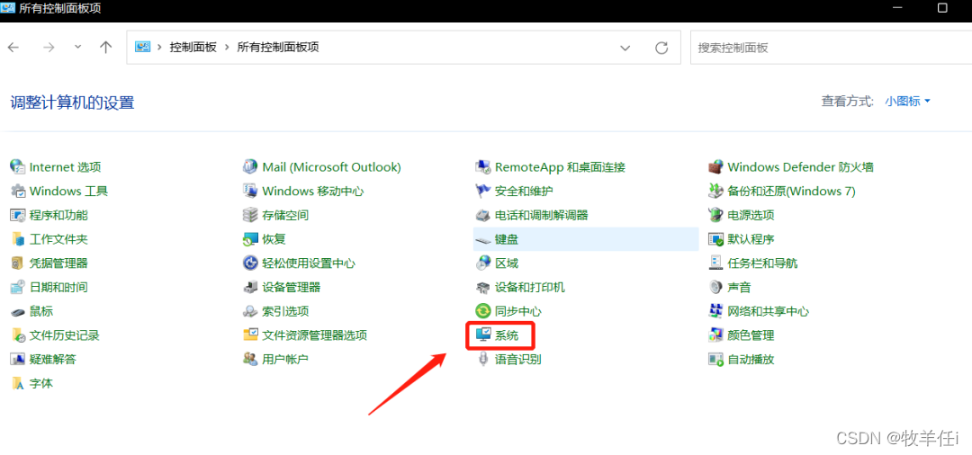Click the 默认程序 icon

coord(716,239)
